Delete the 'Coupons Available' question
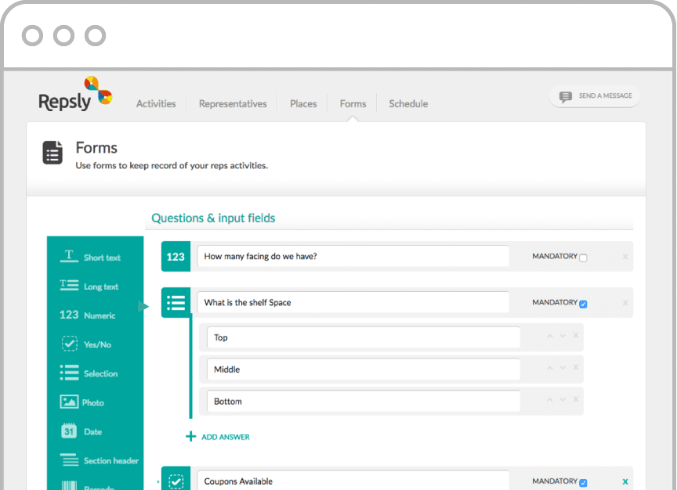677x490 pixels. point(625,481)
